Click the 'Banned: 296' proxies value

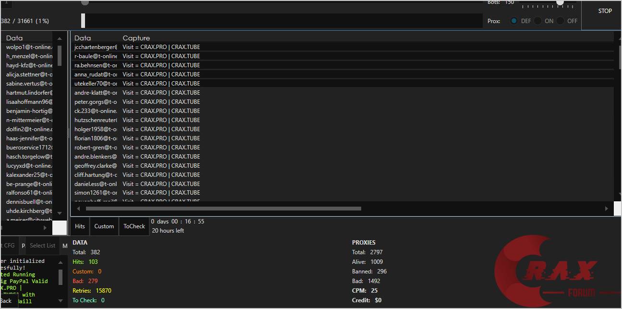pos(369,272)
